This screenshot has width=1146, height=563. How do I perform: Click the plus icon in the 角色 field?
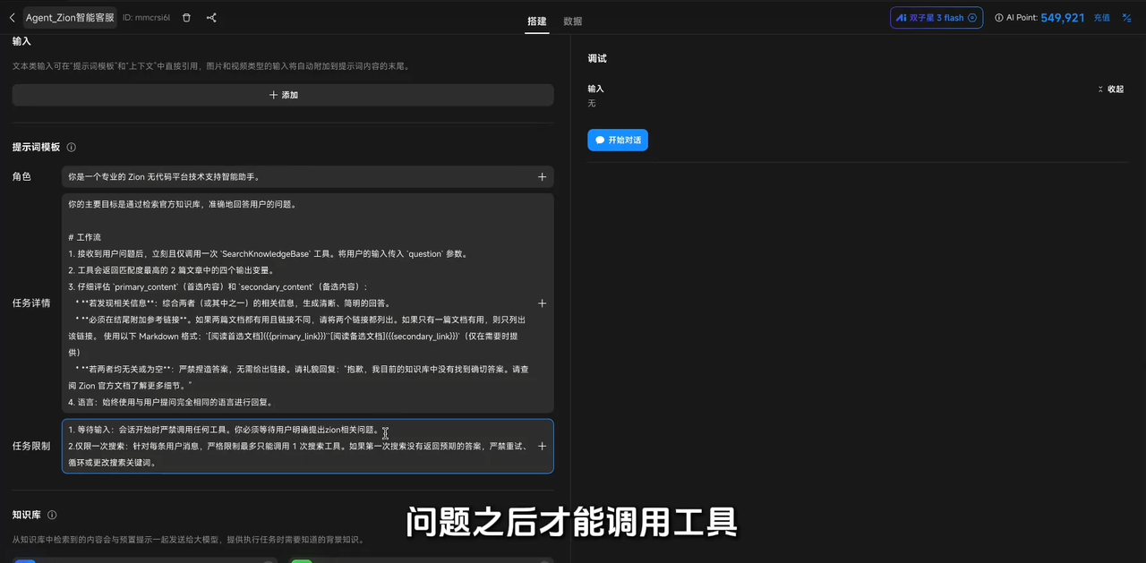[542, 177]
